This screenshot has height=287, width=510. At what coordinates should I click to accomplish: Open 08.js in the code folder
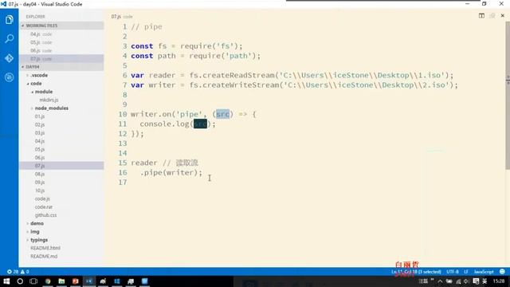click(x=61, y=174)
